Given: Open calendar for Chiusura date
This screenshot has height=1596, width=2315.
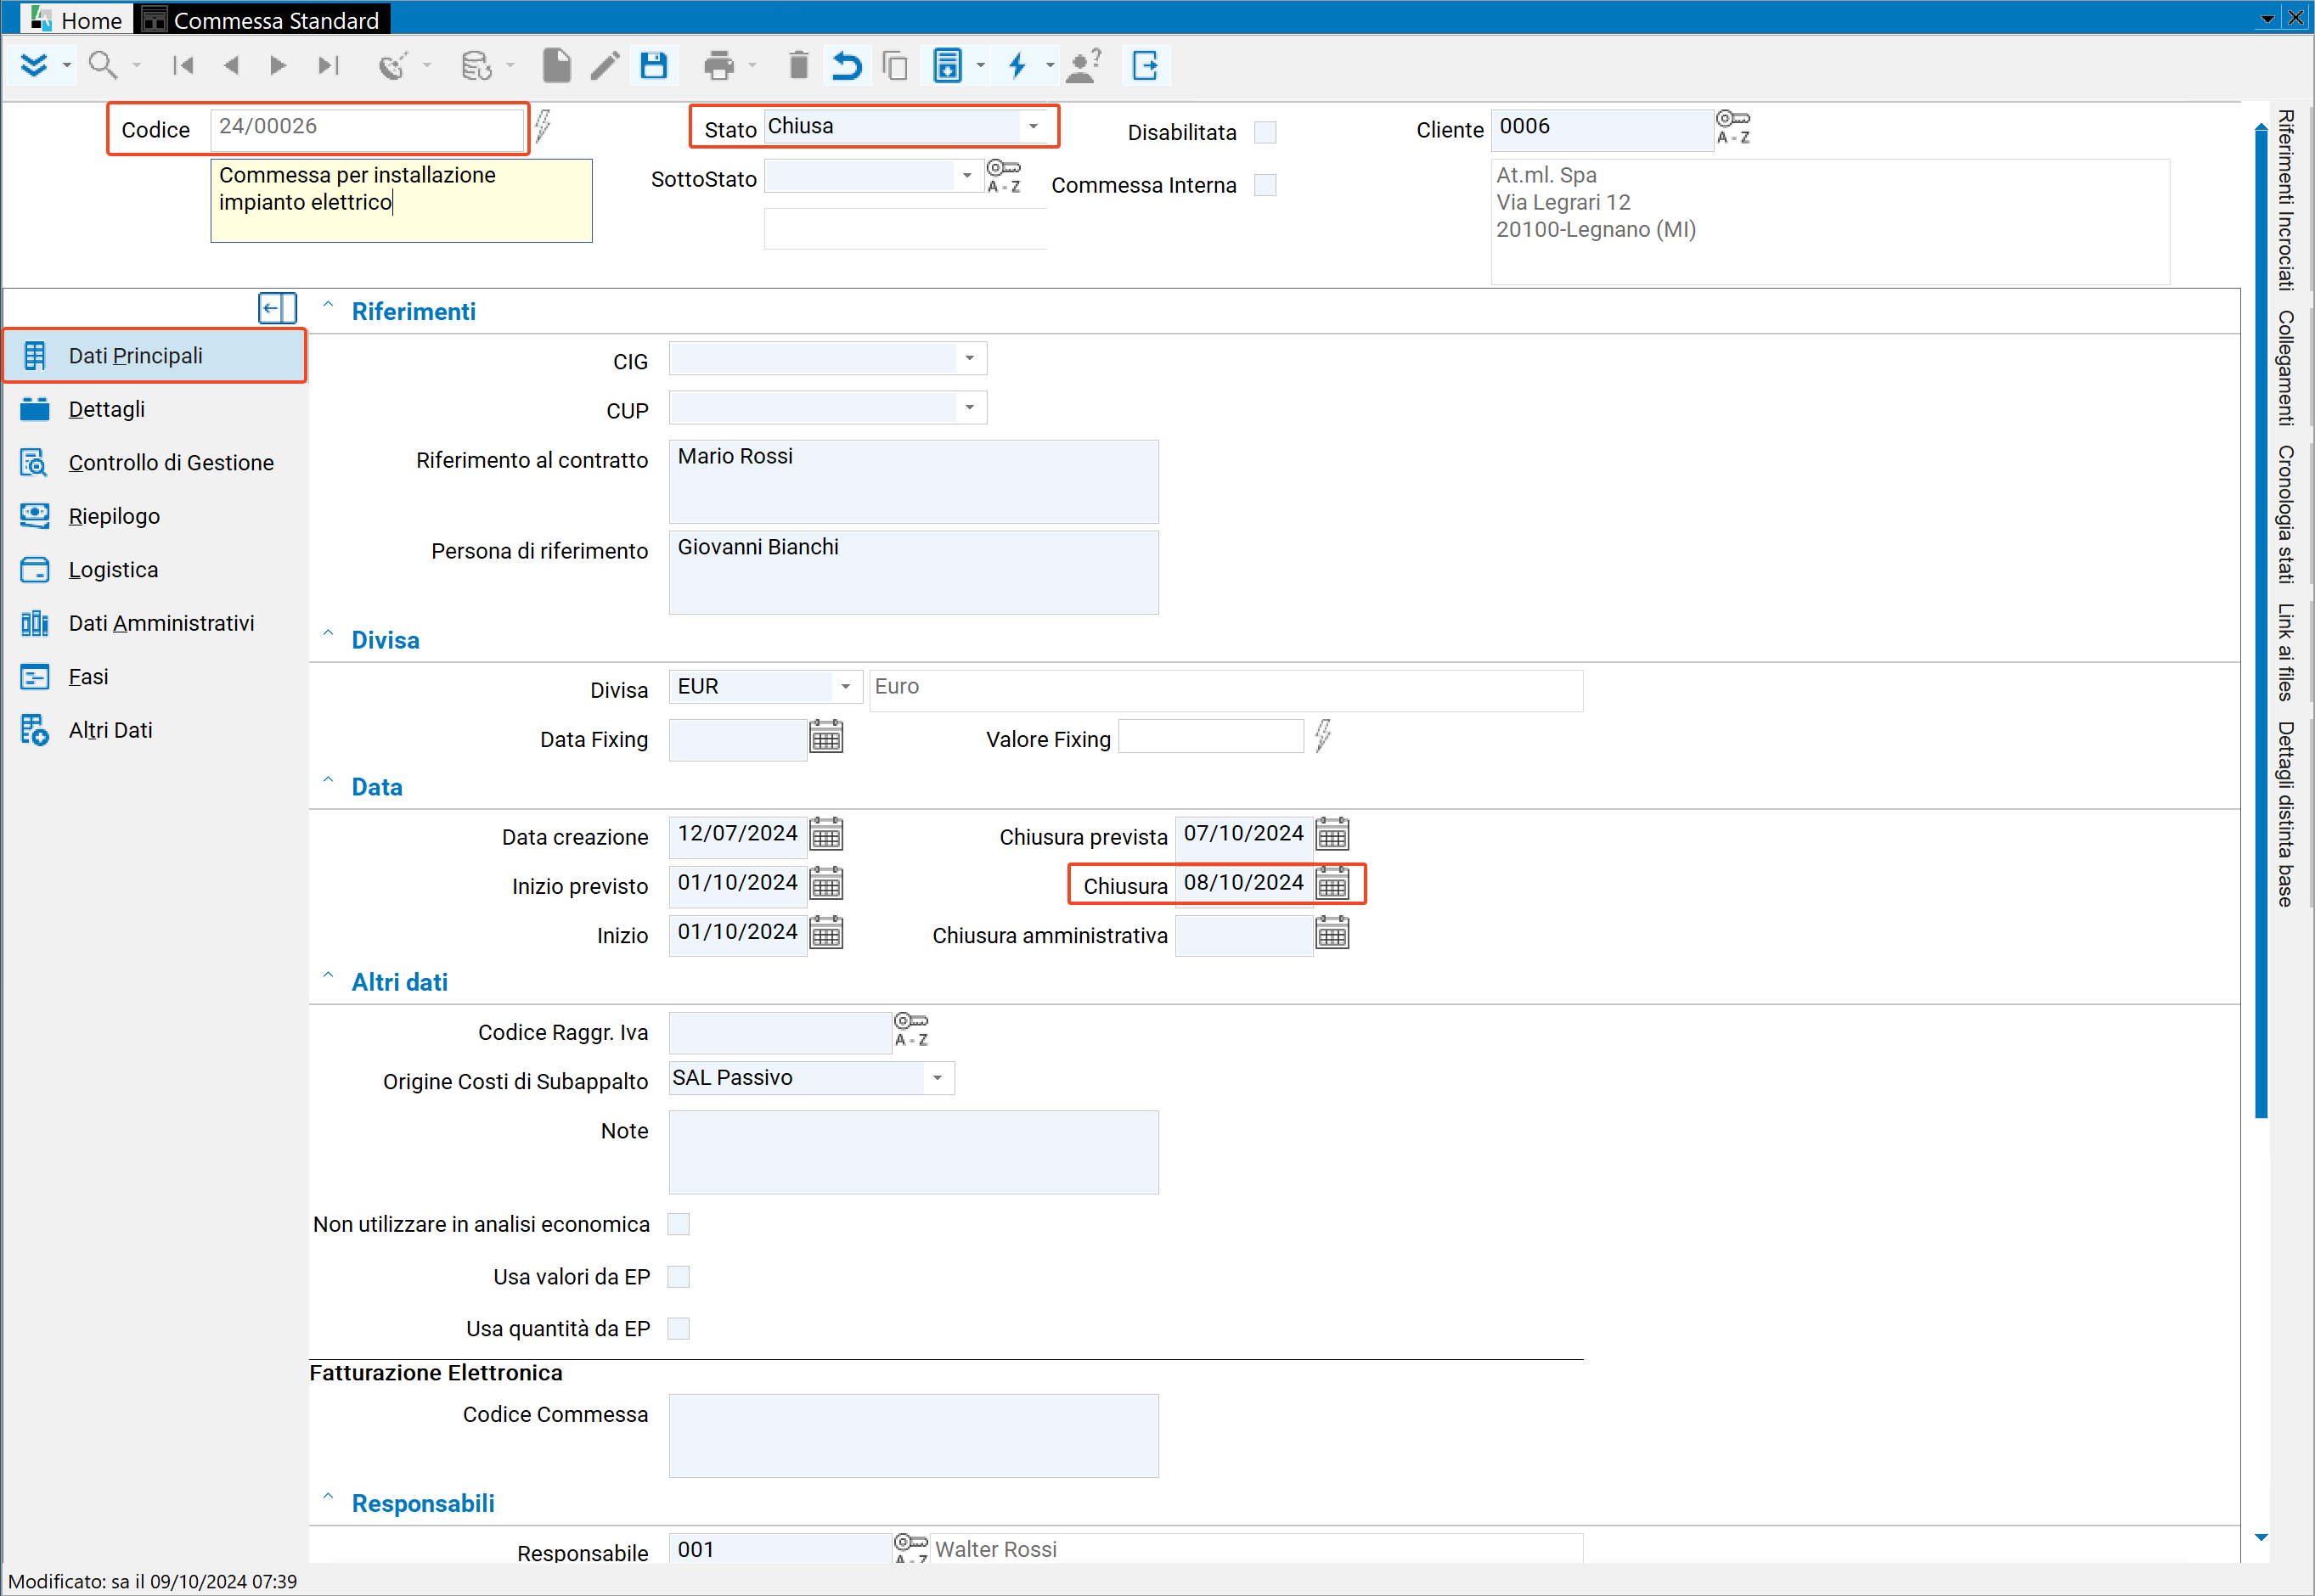Looking at the screenshot, I should (x=1332, y=884).
